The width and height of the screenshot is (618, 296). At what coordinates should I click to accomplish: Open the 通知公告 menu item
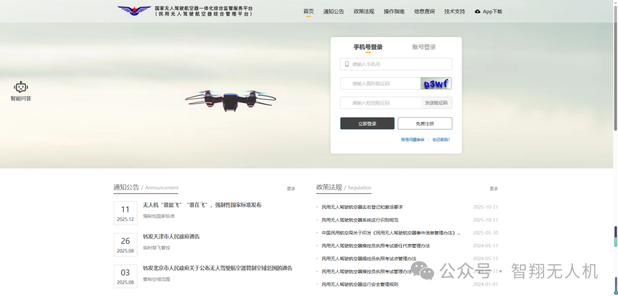click(334, 11)
